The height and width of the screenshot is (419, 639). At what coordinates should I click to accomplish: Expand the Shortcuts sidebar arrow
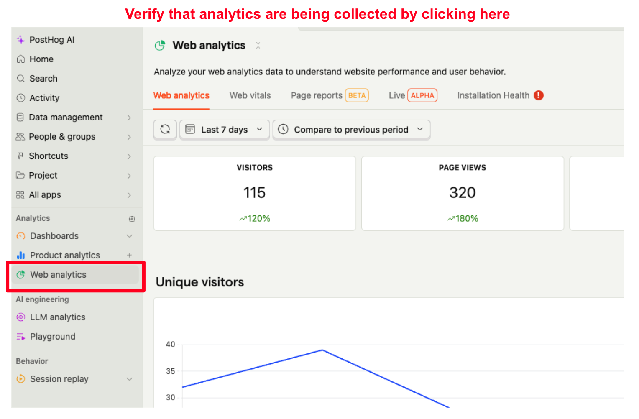[x=129, y=156]
